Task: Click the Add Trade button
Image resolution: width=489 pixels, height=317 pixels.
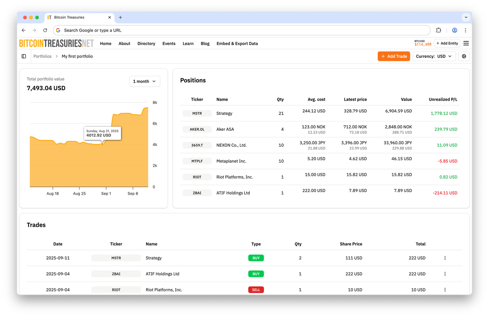Action: tap(394, 56)
